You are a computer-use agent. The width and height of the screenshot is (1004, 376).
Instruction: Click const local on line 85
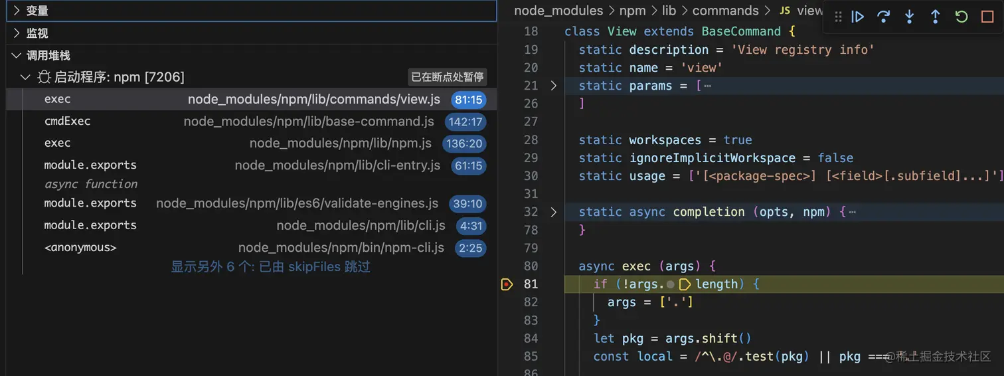[x=633, y=356]
